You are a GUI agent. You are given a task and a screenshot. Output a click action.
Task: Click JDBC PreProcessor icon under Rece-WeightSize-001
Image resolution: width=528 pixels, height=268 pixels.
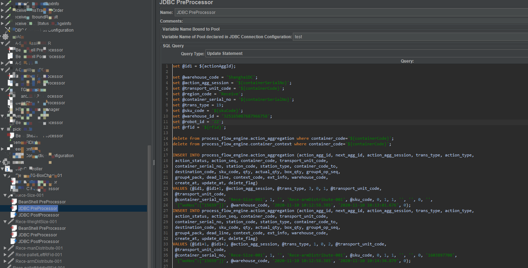[14, 235]
